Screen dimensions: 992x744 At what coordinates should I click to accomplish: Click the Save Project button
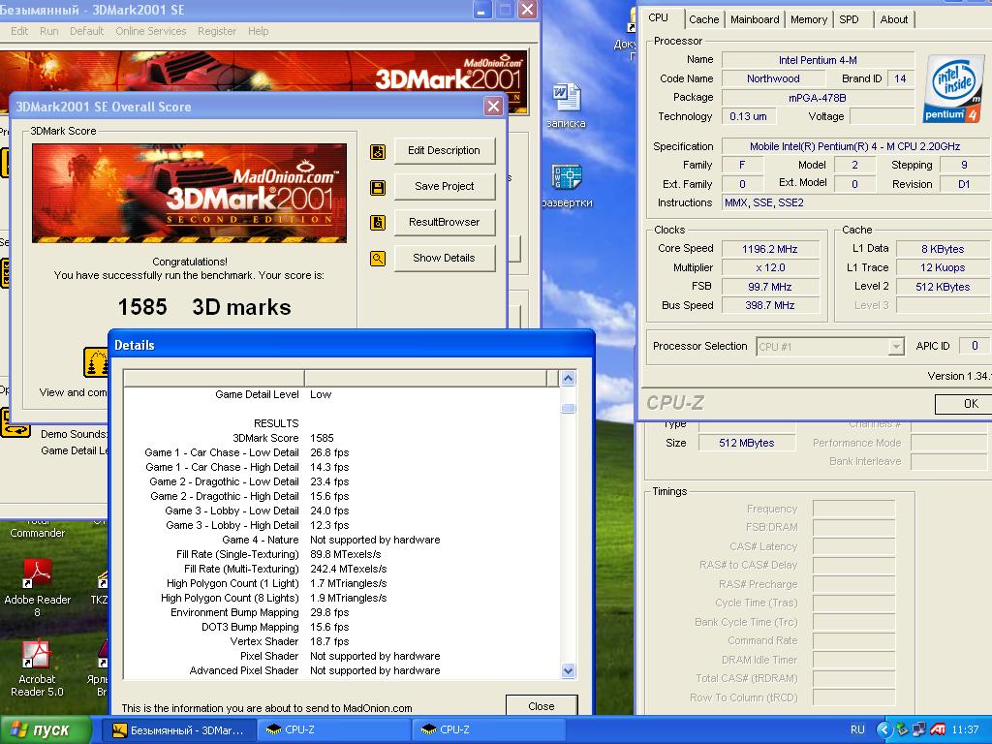tap(444, 186)
